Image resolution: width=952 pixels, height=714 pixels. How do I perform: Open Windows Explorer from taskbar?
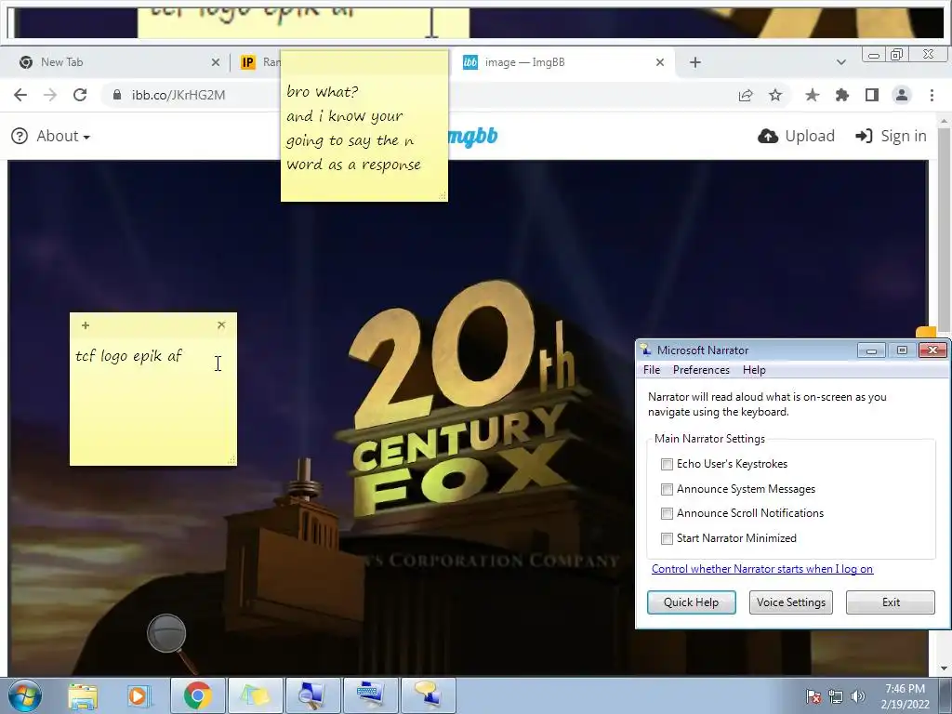pos(83,696)
